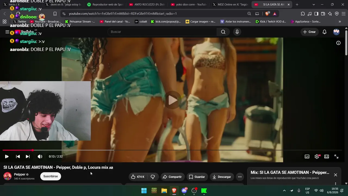
Task: Switch to the MDZ Online en X tab
Action: tap(231, 5)
